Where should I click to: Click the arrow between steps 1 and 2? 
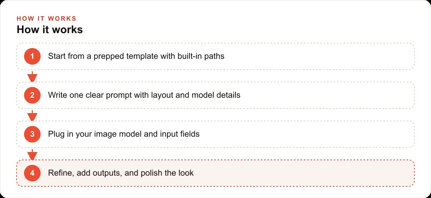pos(32,76)
